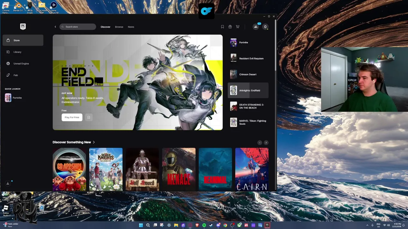Click Epic Games Launcher taskbar icon
Screen dimensions: 408x229
pos(267,225)
